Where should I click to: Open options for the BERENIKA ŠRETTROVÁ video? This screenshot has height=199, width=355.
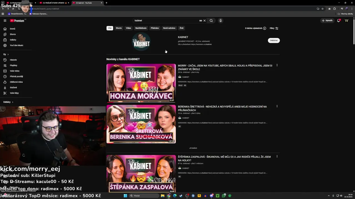pos(277,106)
